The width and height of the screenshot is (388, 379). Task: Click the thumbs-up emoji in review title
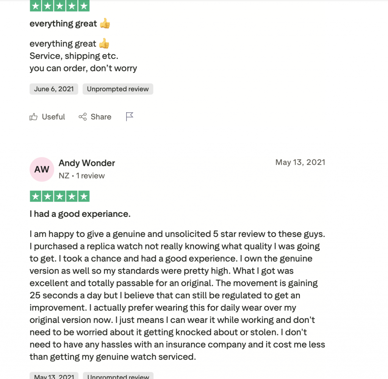[105, 23]
